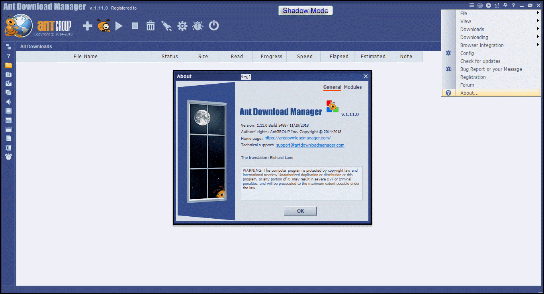Click the document sidebar icon
The image size is (544, 294).
pyautogui.click(x=8, y=139)
